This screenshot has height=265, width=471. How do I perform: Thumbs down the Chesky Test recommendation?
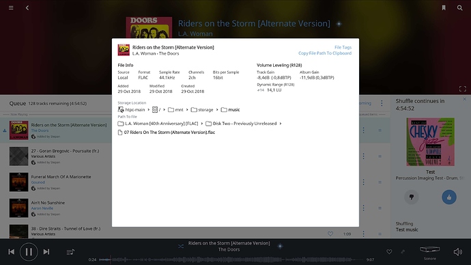(x=412, y=197)
